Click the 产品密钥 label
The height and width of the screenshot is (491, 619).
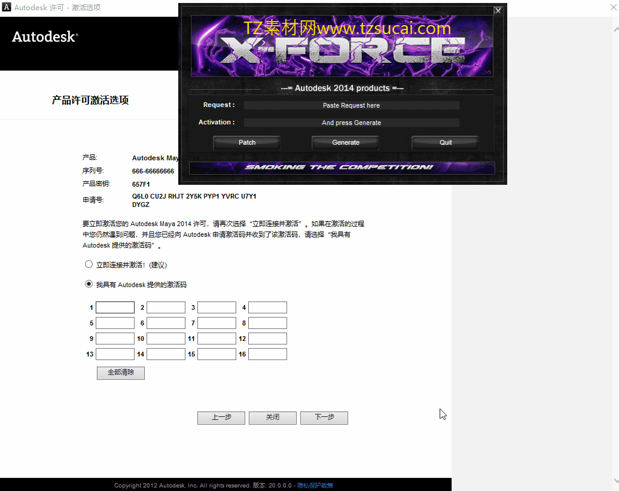pos(96,184)
